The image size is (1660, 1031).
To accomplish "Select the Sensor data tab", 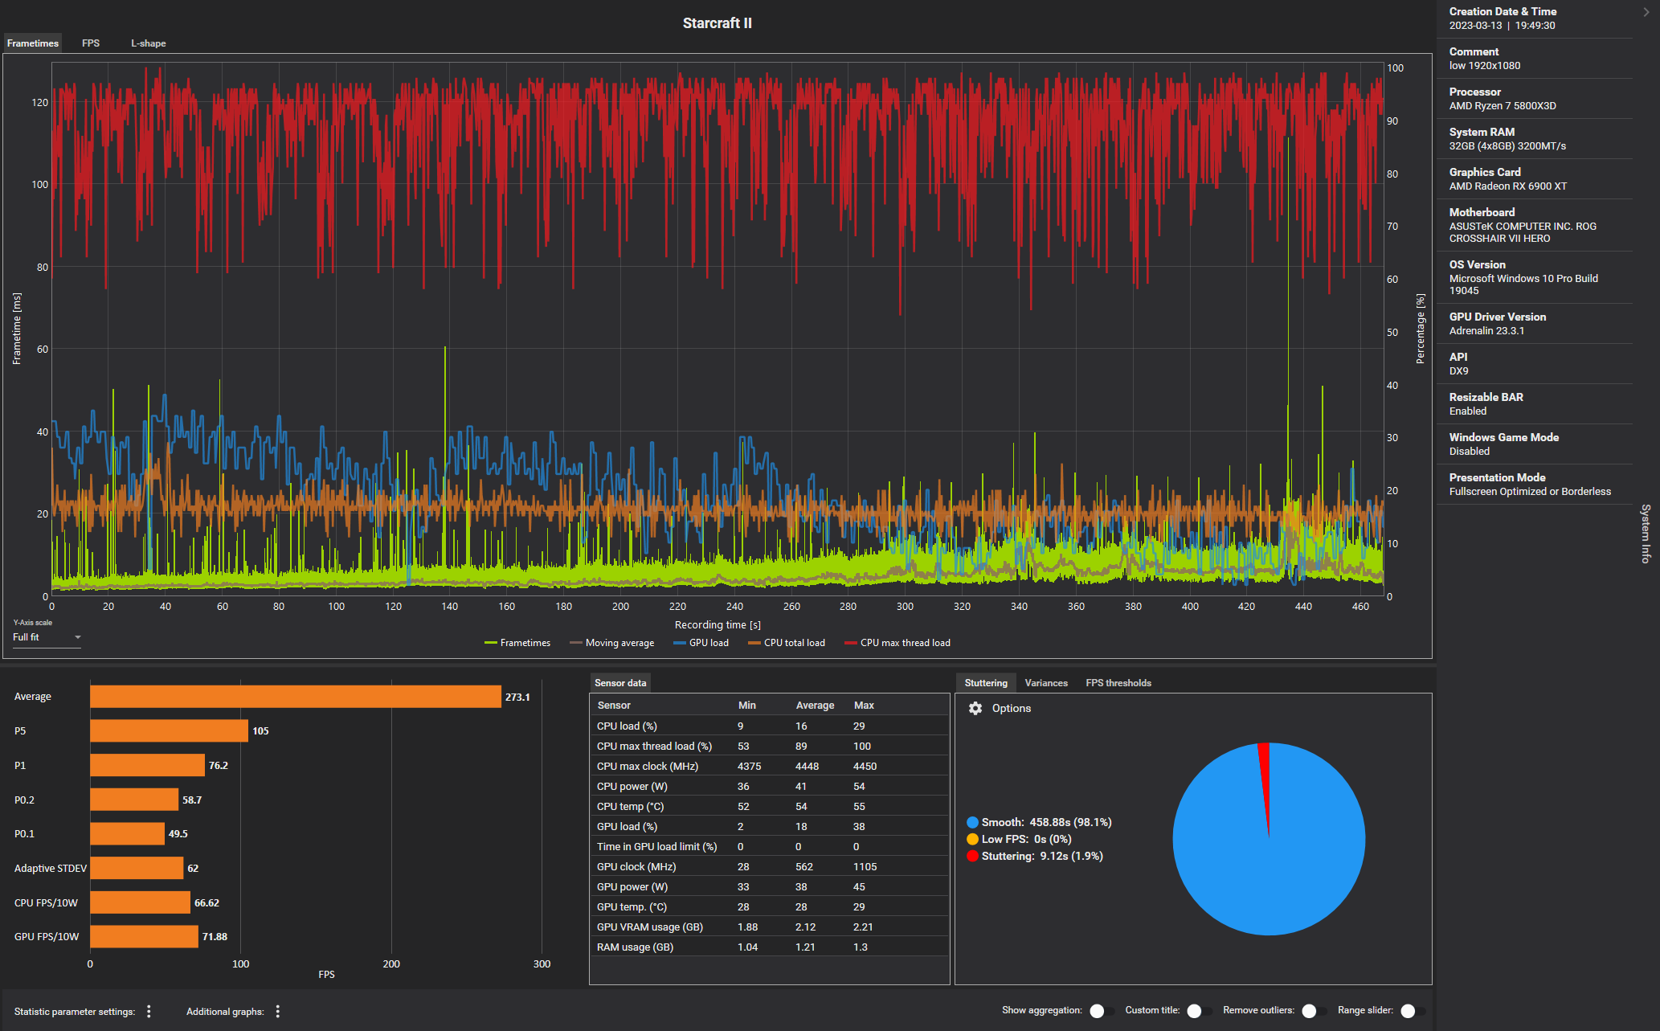I will point(620,683).
